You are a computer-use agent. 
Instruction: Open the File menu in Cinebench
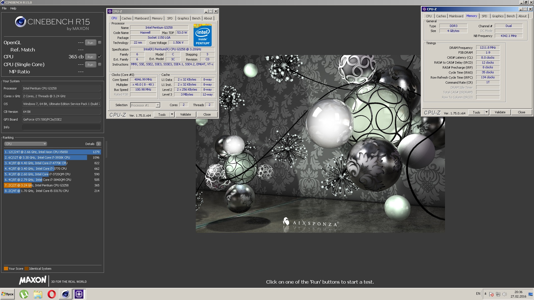(4, 8)
